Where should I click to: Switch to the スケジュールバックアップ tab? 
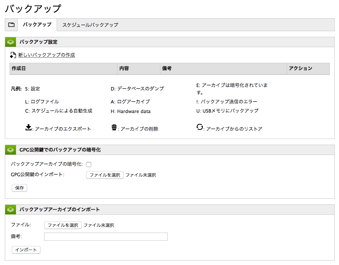click(x=90, y=25)
